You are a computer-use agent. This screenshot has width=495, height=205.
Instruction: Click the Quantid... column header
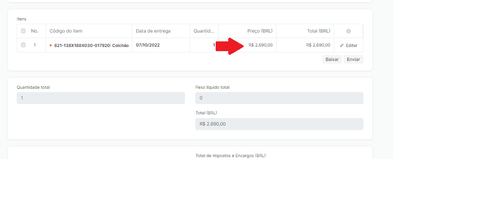(204, 31)
